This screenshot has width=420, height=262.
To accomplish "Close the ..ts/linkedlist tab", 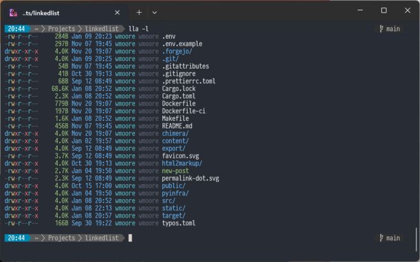I will coord(117,13).
